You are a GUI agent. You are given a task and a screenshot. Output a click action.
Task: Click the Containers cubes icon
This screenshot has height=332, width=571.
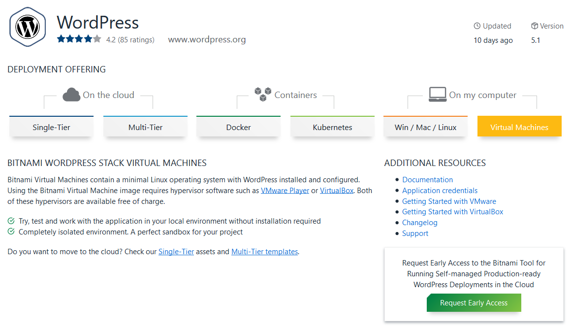[263, 95]
